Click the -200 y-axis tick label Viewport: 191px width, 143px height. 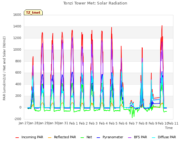[x=18, y=119]
